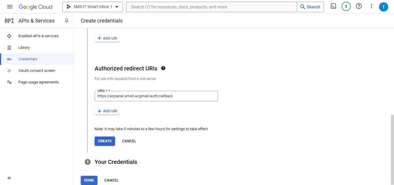The height and width of the screenshot is (185, 394).
Task: Collapse the left navigation sidebar
Action: 9,178
